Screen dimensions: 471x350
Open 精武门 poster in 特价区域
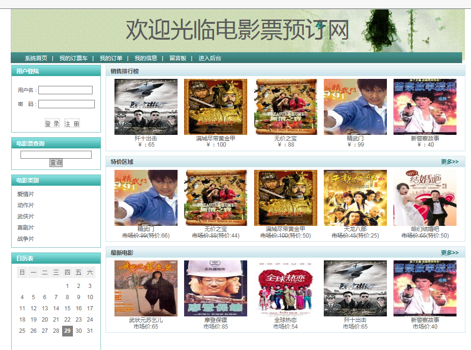coord(146,198)
